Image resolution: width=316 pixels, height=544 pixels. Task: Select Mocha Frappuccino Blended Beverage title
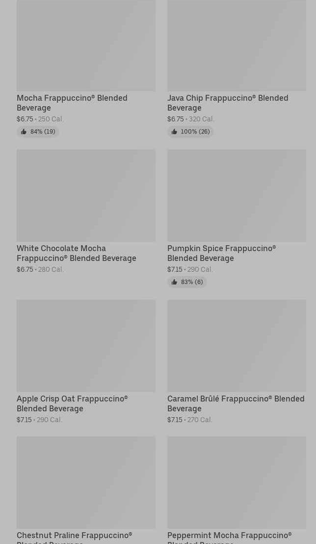click(x=72, y=103)
